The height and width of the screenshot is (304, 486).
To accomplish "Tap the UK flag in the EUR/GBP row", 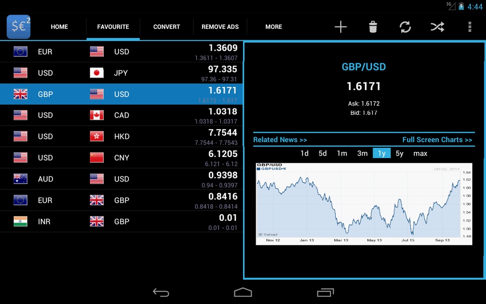I will pos(97,200).
